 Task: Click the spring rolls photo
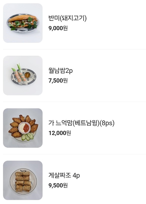(23, 75)
